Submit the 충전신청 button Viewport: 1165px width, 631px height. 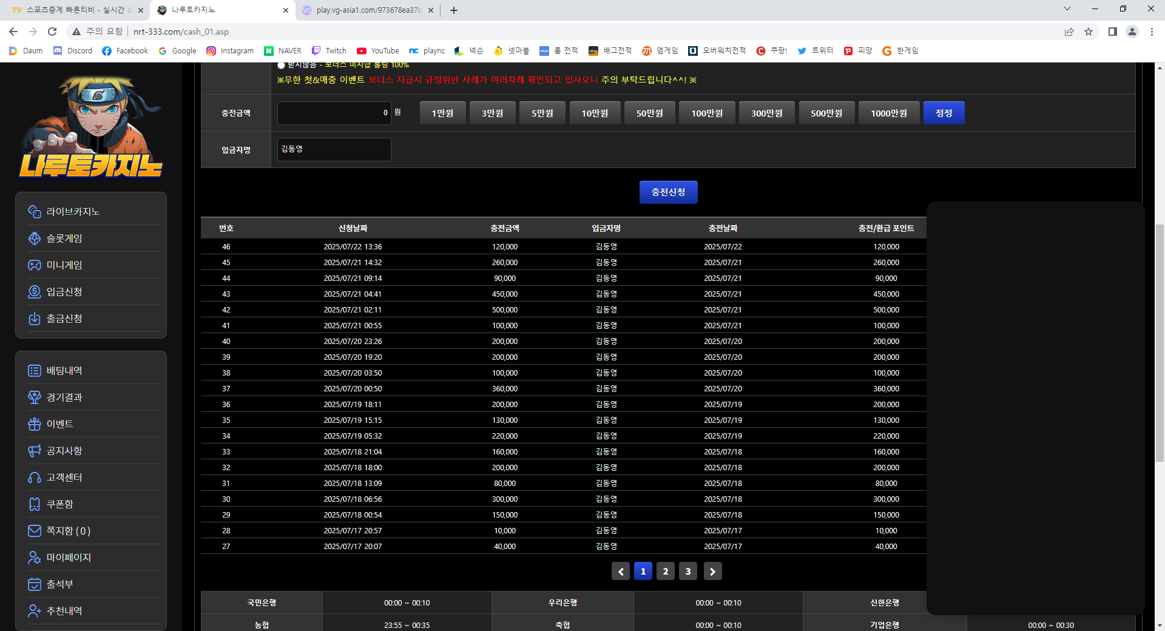pyautogui.click(x=669, y=192)
